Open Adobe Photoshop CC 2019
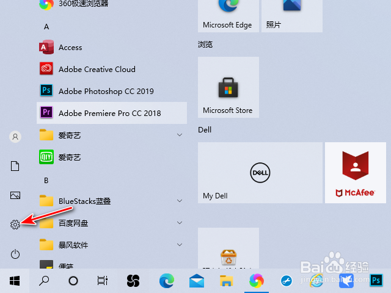The width and height of the screenshot is (391, 293). click(x=112, y=91)
